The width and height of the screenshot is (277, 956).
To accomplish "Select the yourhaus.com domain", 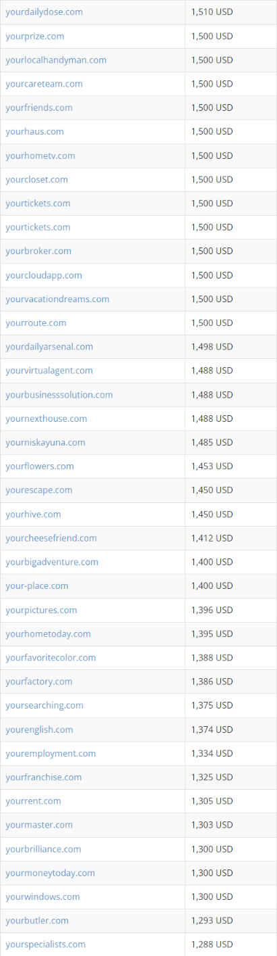I will [x=35, y=132].
